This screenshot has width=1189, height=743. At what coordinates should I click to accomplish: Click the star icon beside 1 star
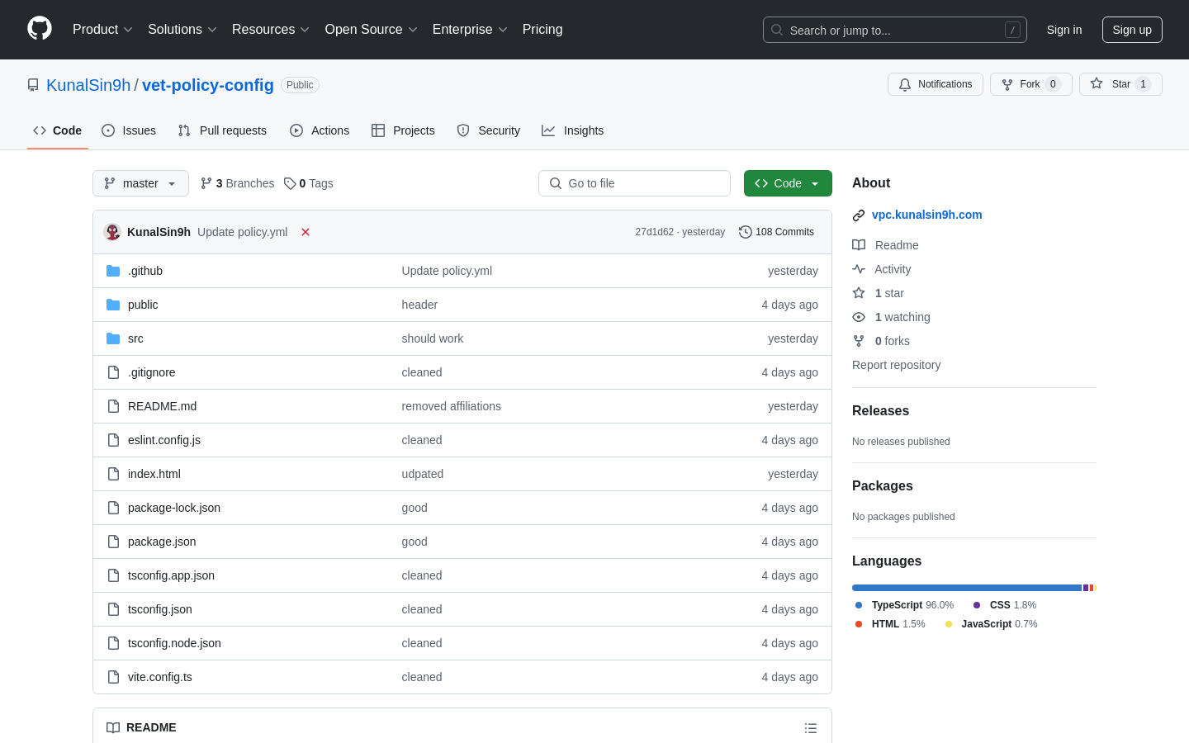859,293
